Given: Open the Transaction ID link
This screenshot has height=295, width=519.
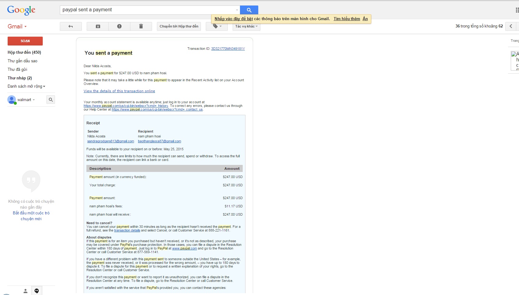Looking at the screenshot, I should (228, 49).
